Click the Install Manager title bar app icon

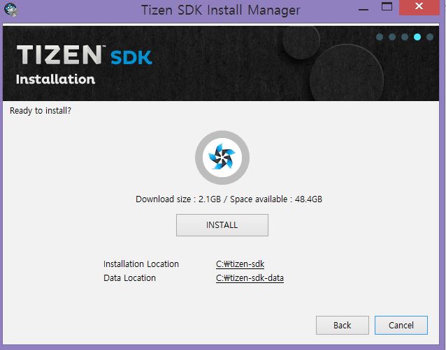click(x=10, y=10)
